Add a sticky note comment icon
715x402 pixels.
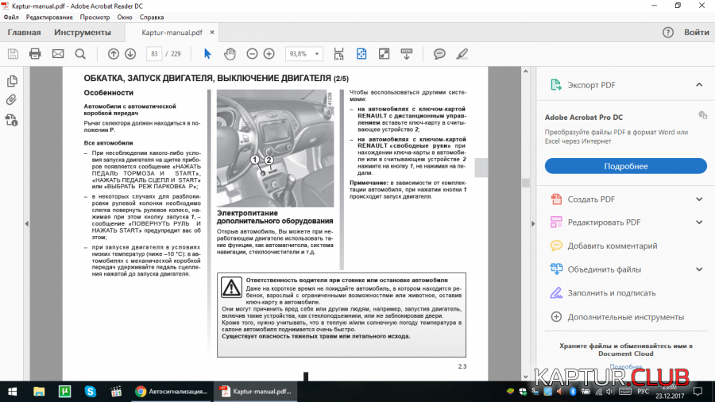click(x=439, y=54)
